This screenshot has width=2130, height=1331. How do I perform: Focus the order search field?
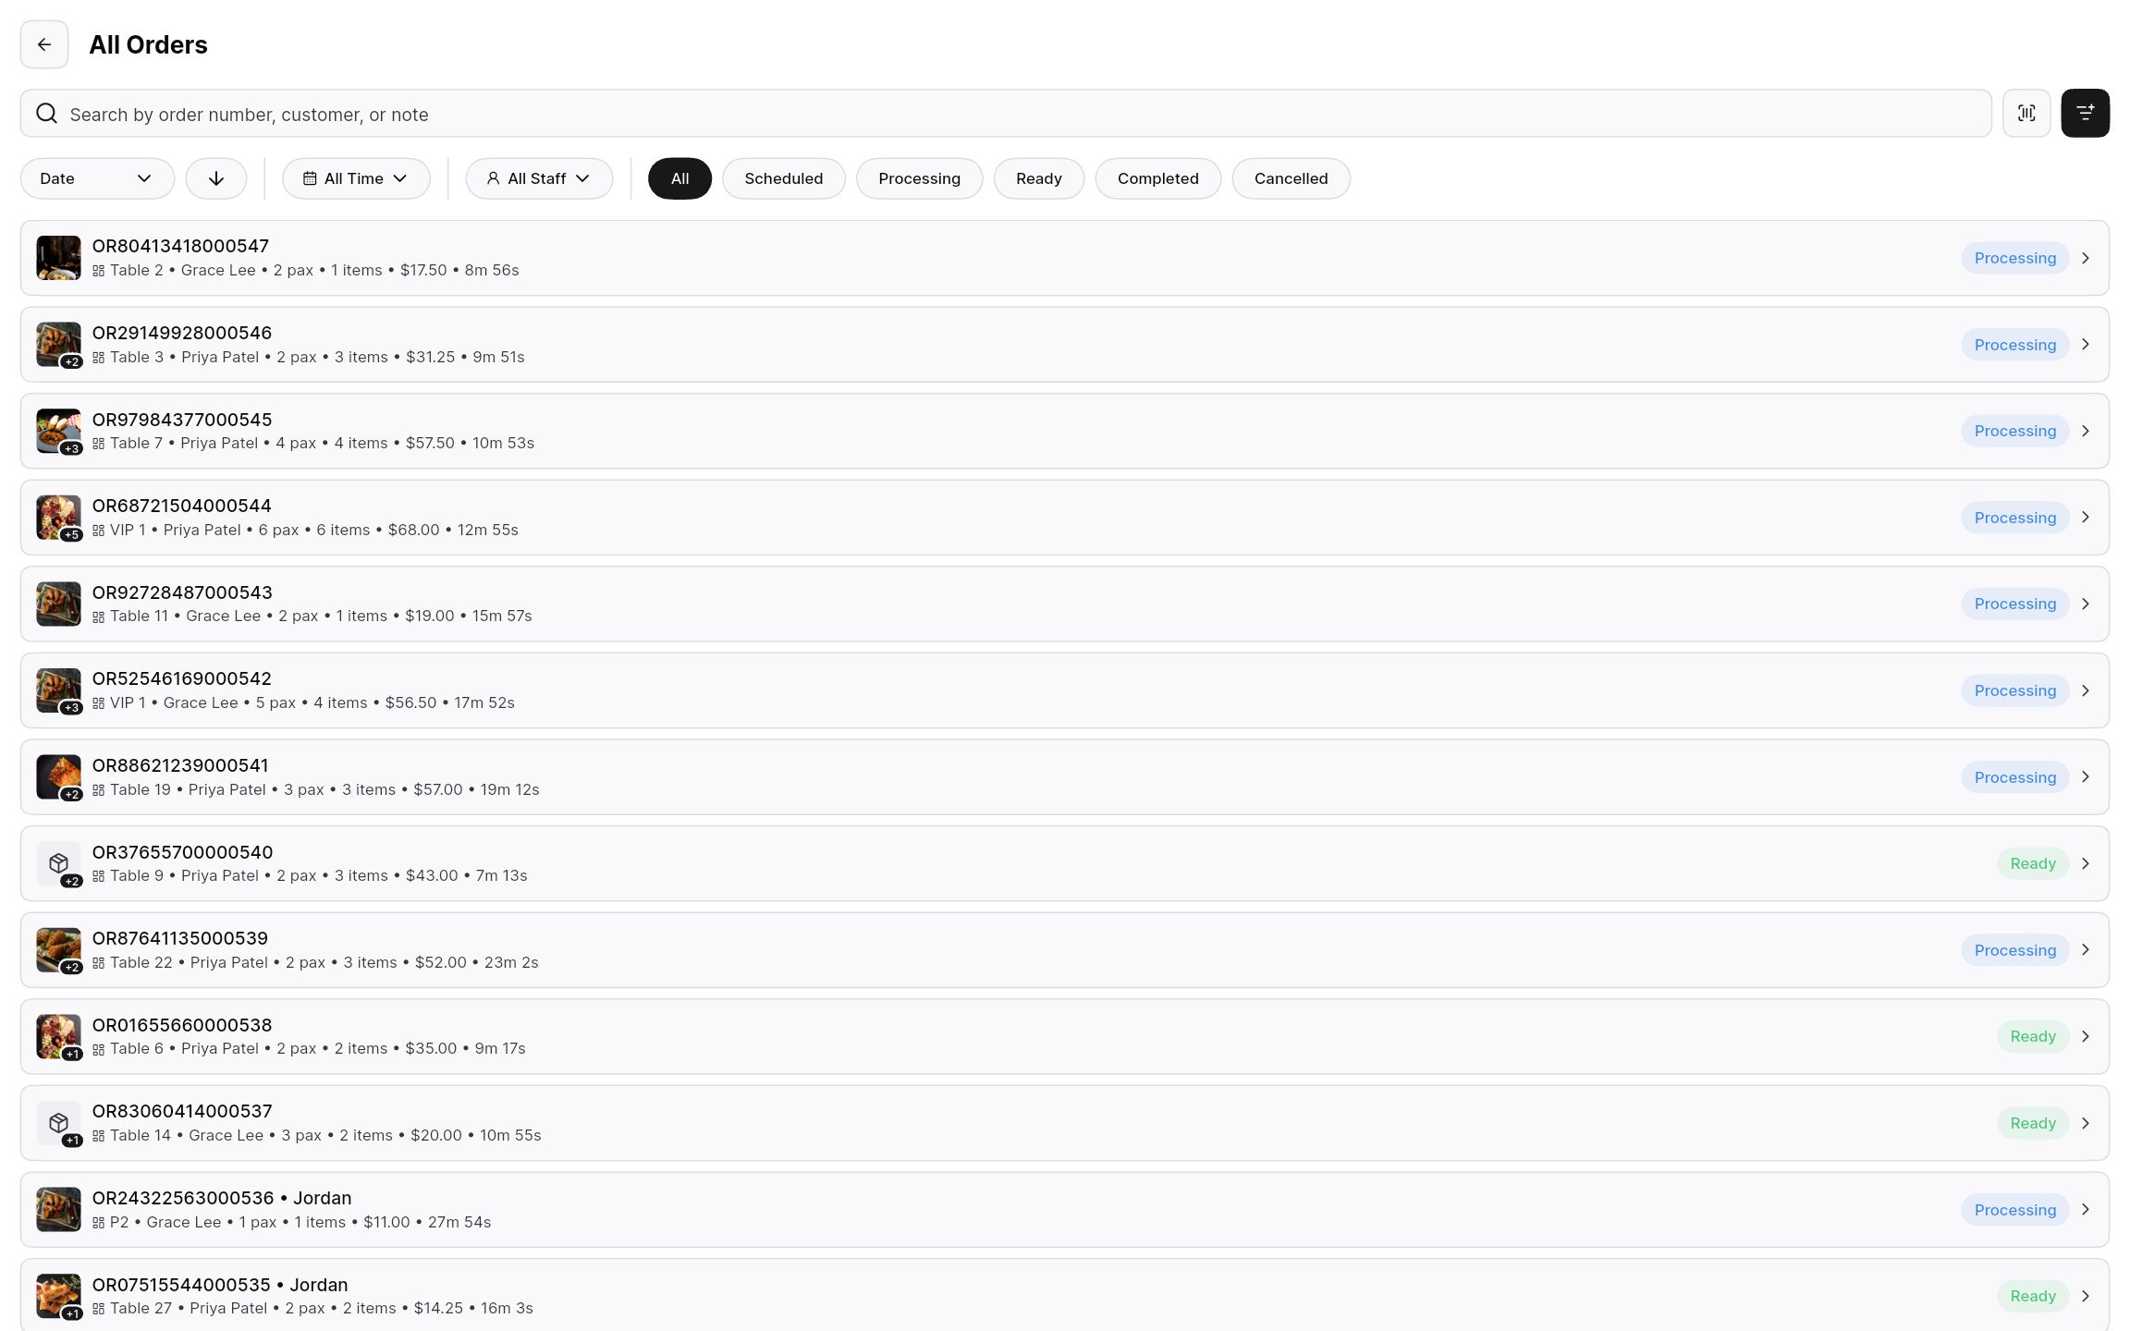tap(1006, 114)
